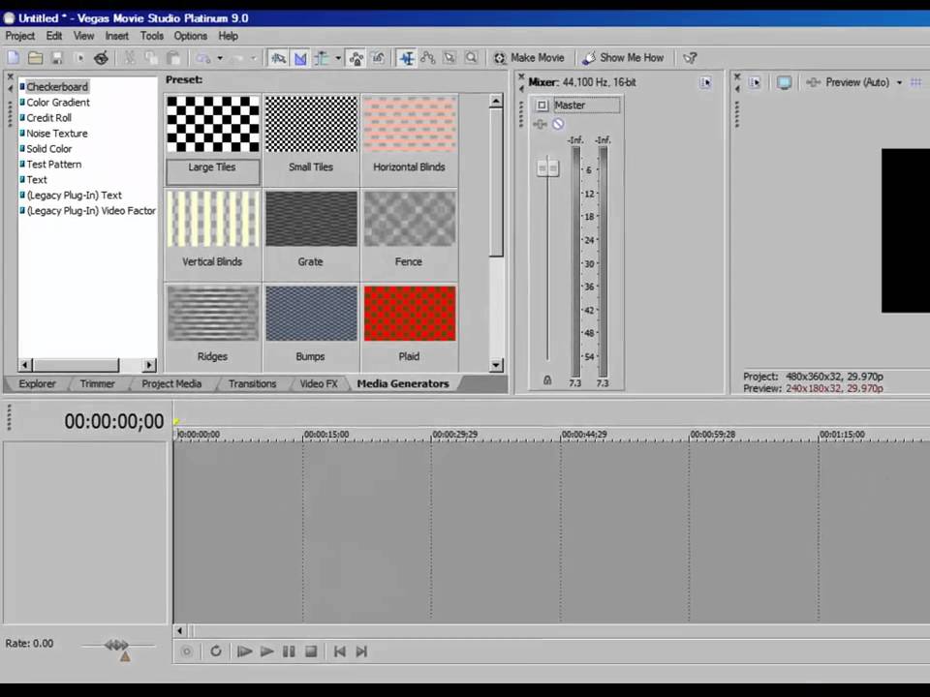The image size is (930, 697).
Task: Select Noise Texture generator
Action: 57,133
